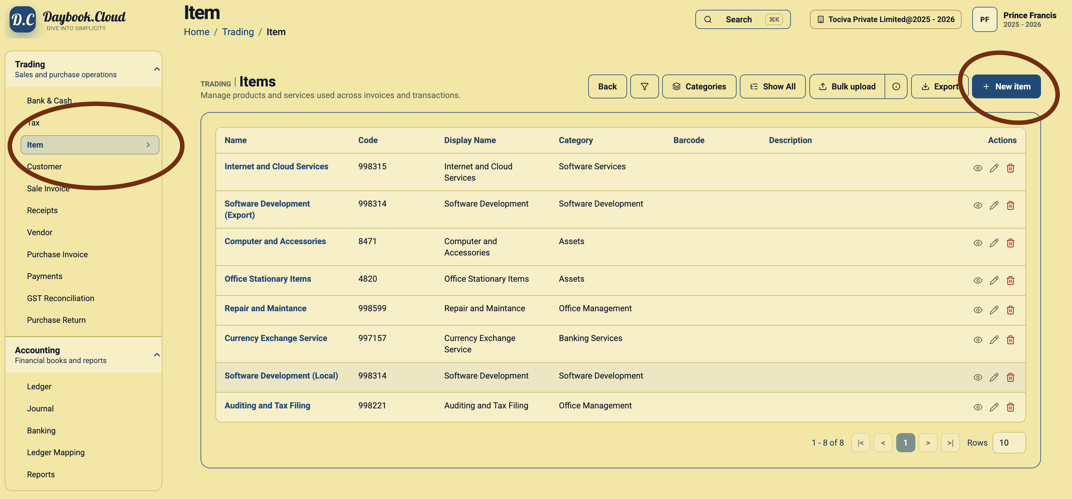
Task: Edit Auditing and Tax Filing item
Action: pos(994,407)
